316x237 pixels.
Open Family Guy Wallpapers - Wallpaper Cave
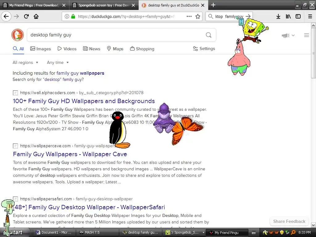70,154
